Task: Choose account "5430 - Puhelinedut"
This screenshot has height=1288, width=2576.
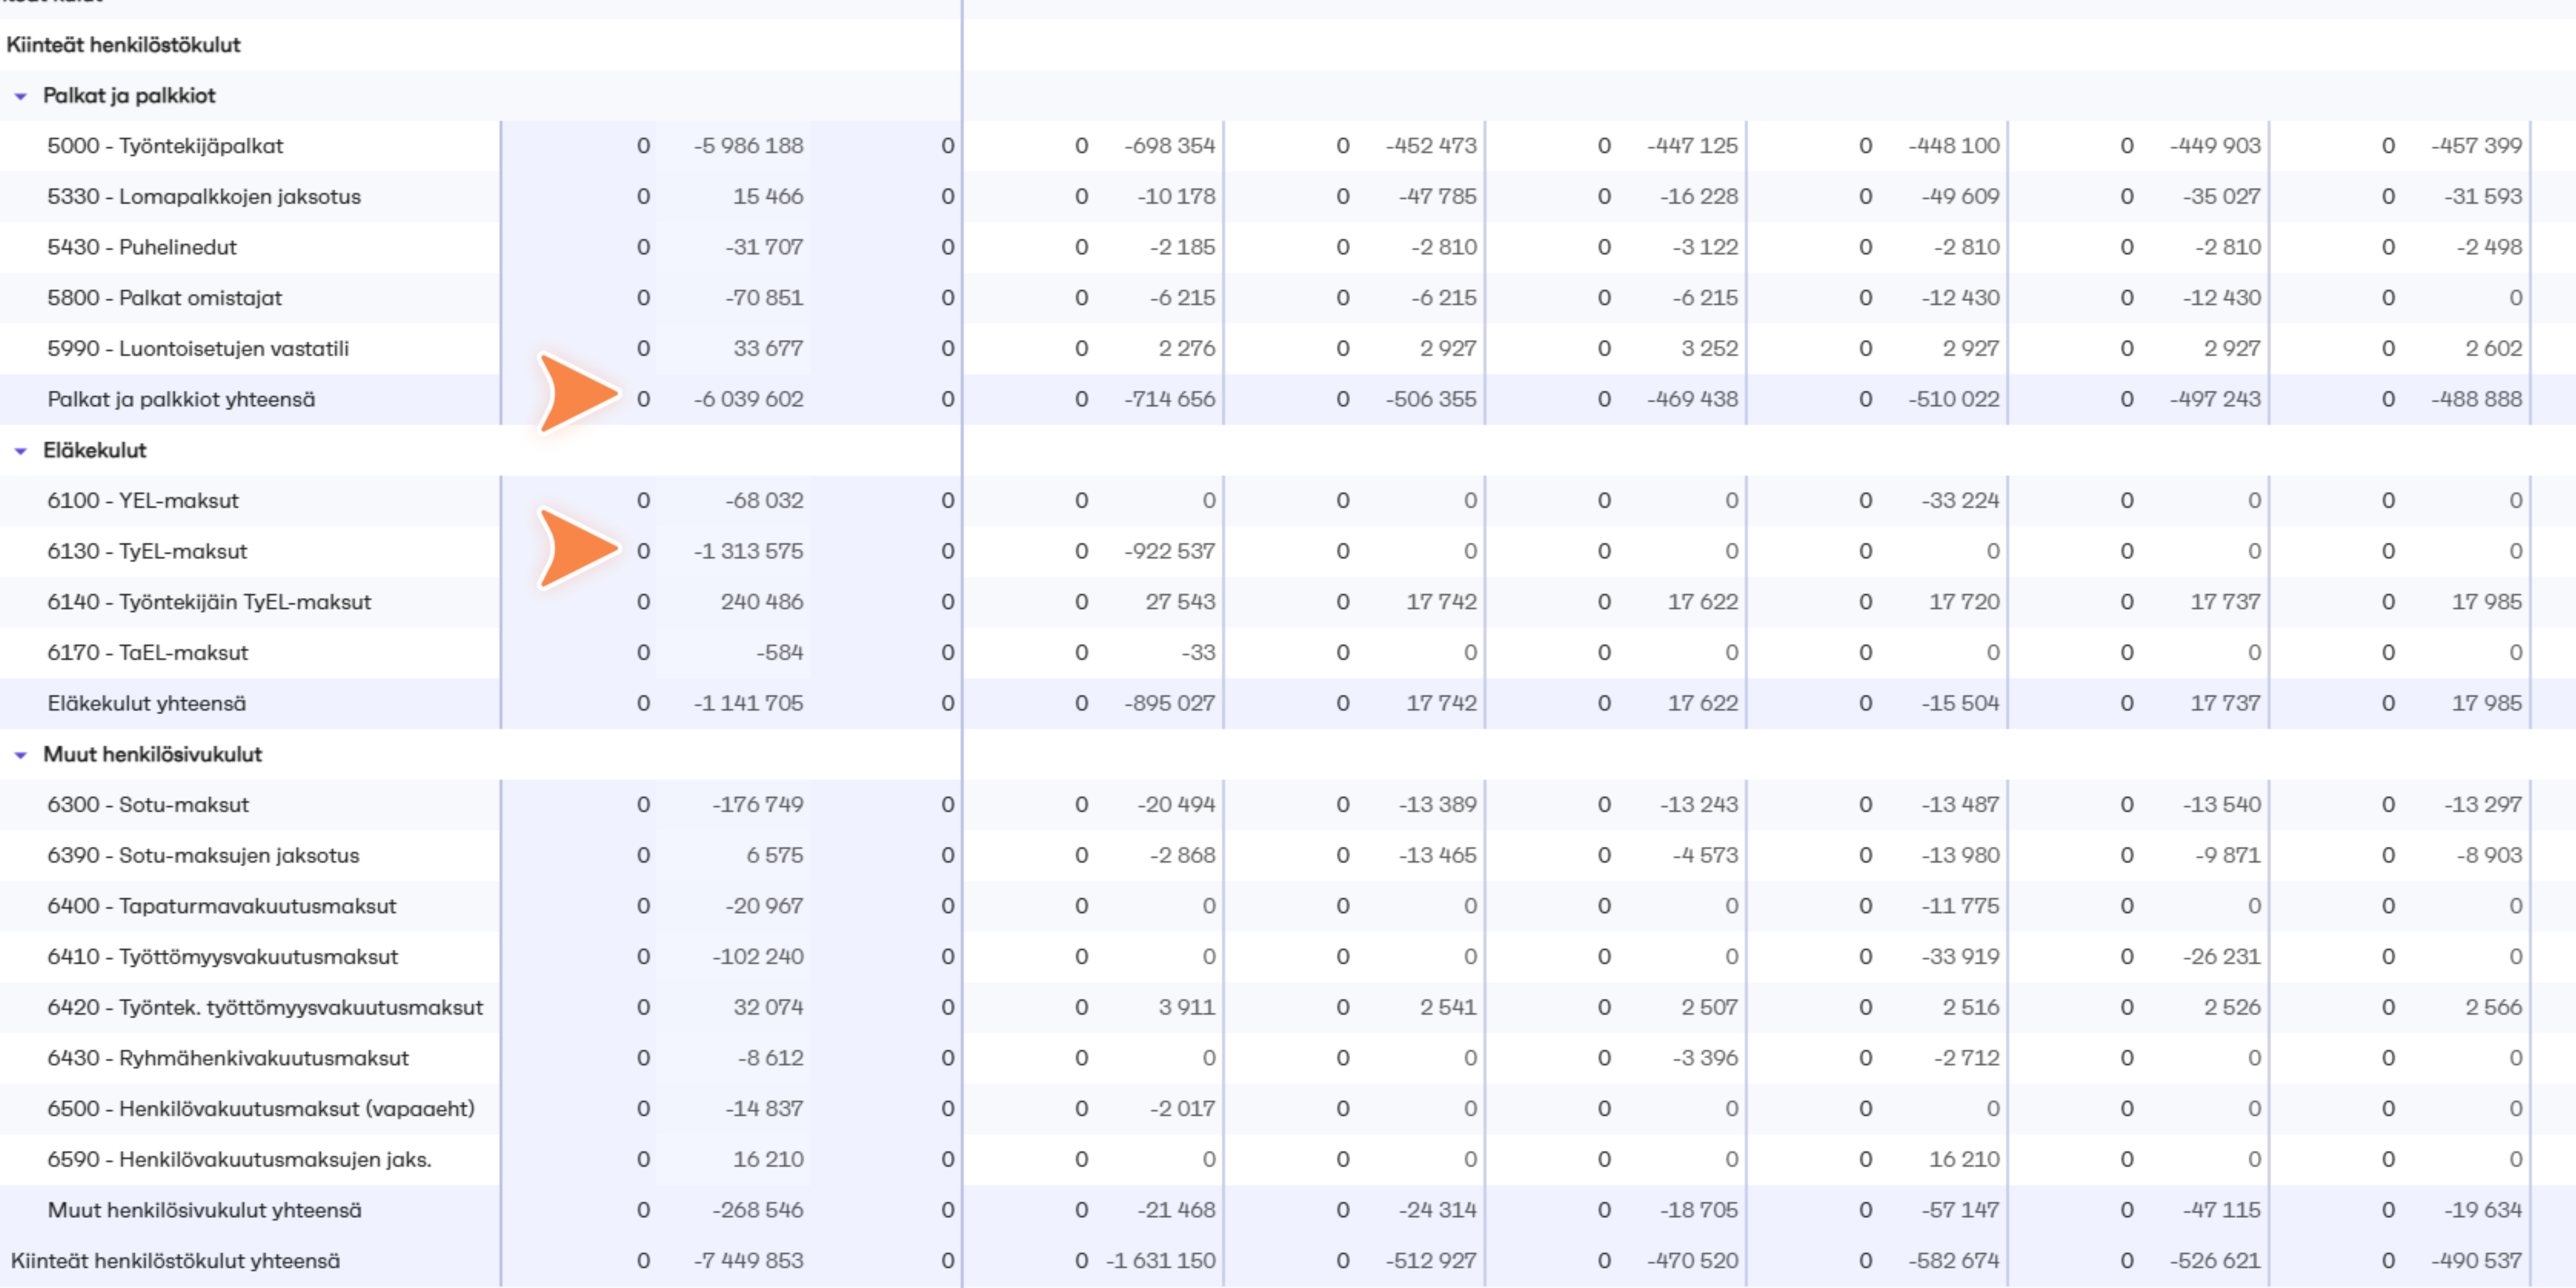Action: [142, 247]
